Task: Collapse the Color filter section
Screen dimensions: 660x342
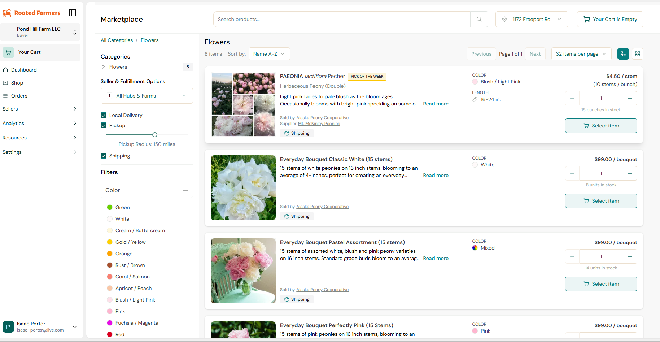Action: coord(185,190)
